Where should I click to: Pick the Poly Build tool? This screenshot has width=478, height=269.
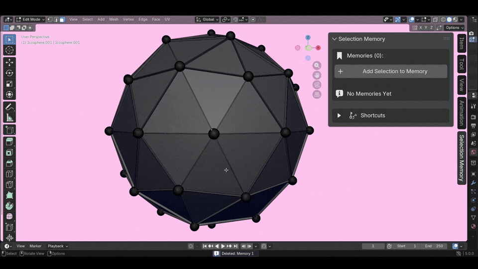point(9,195)
